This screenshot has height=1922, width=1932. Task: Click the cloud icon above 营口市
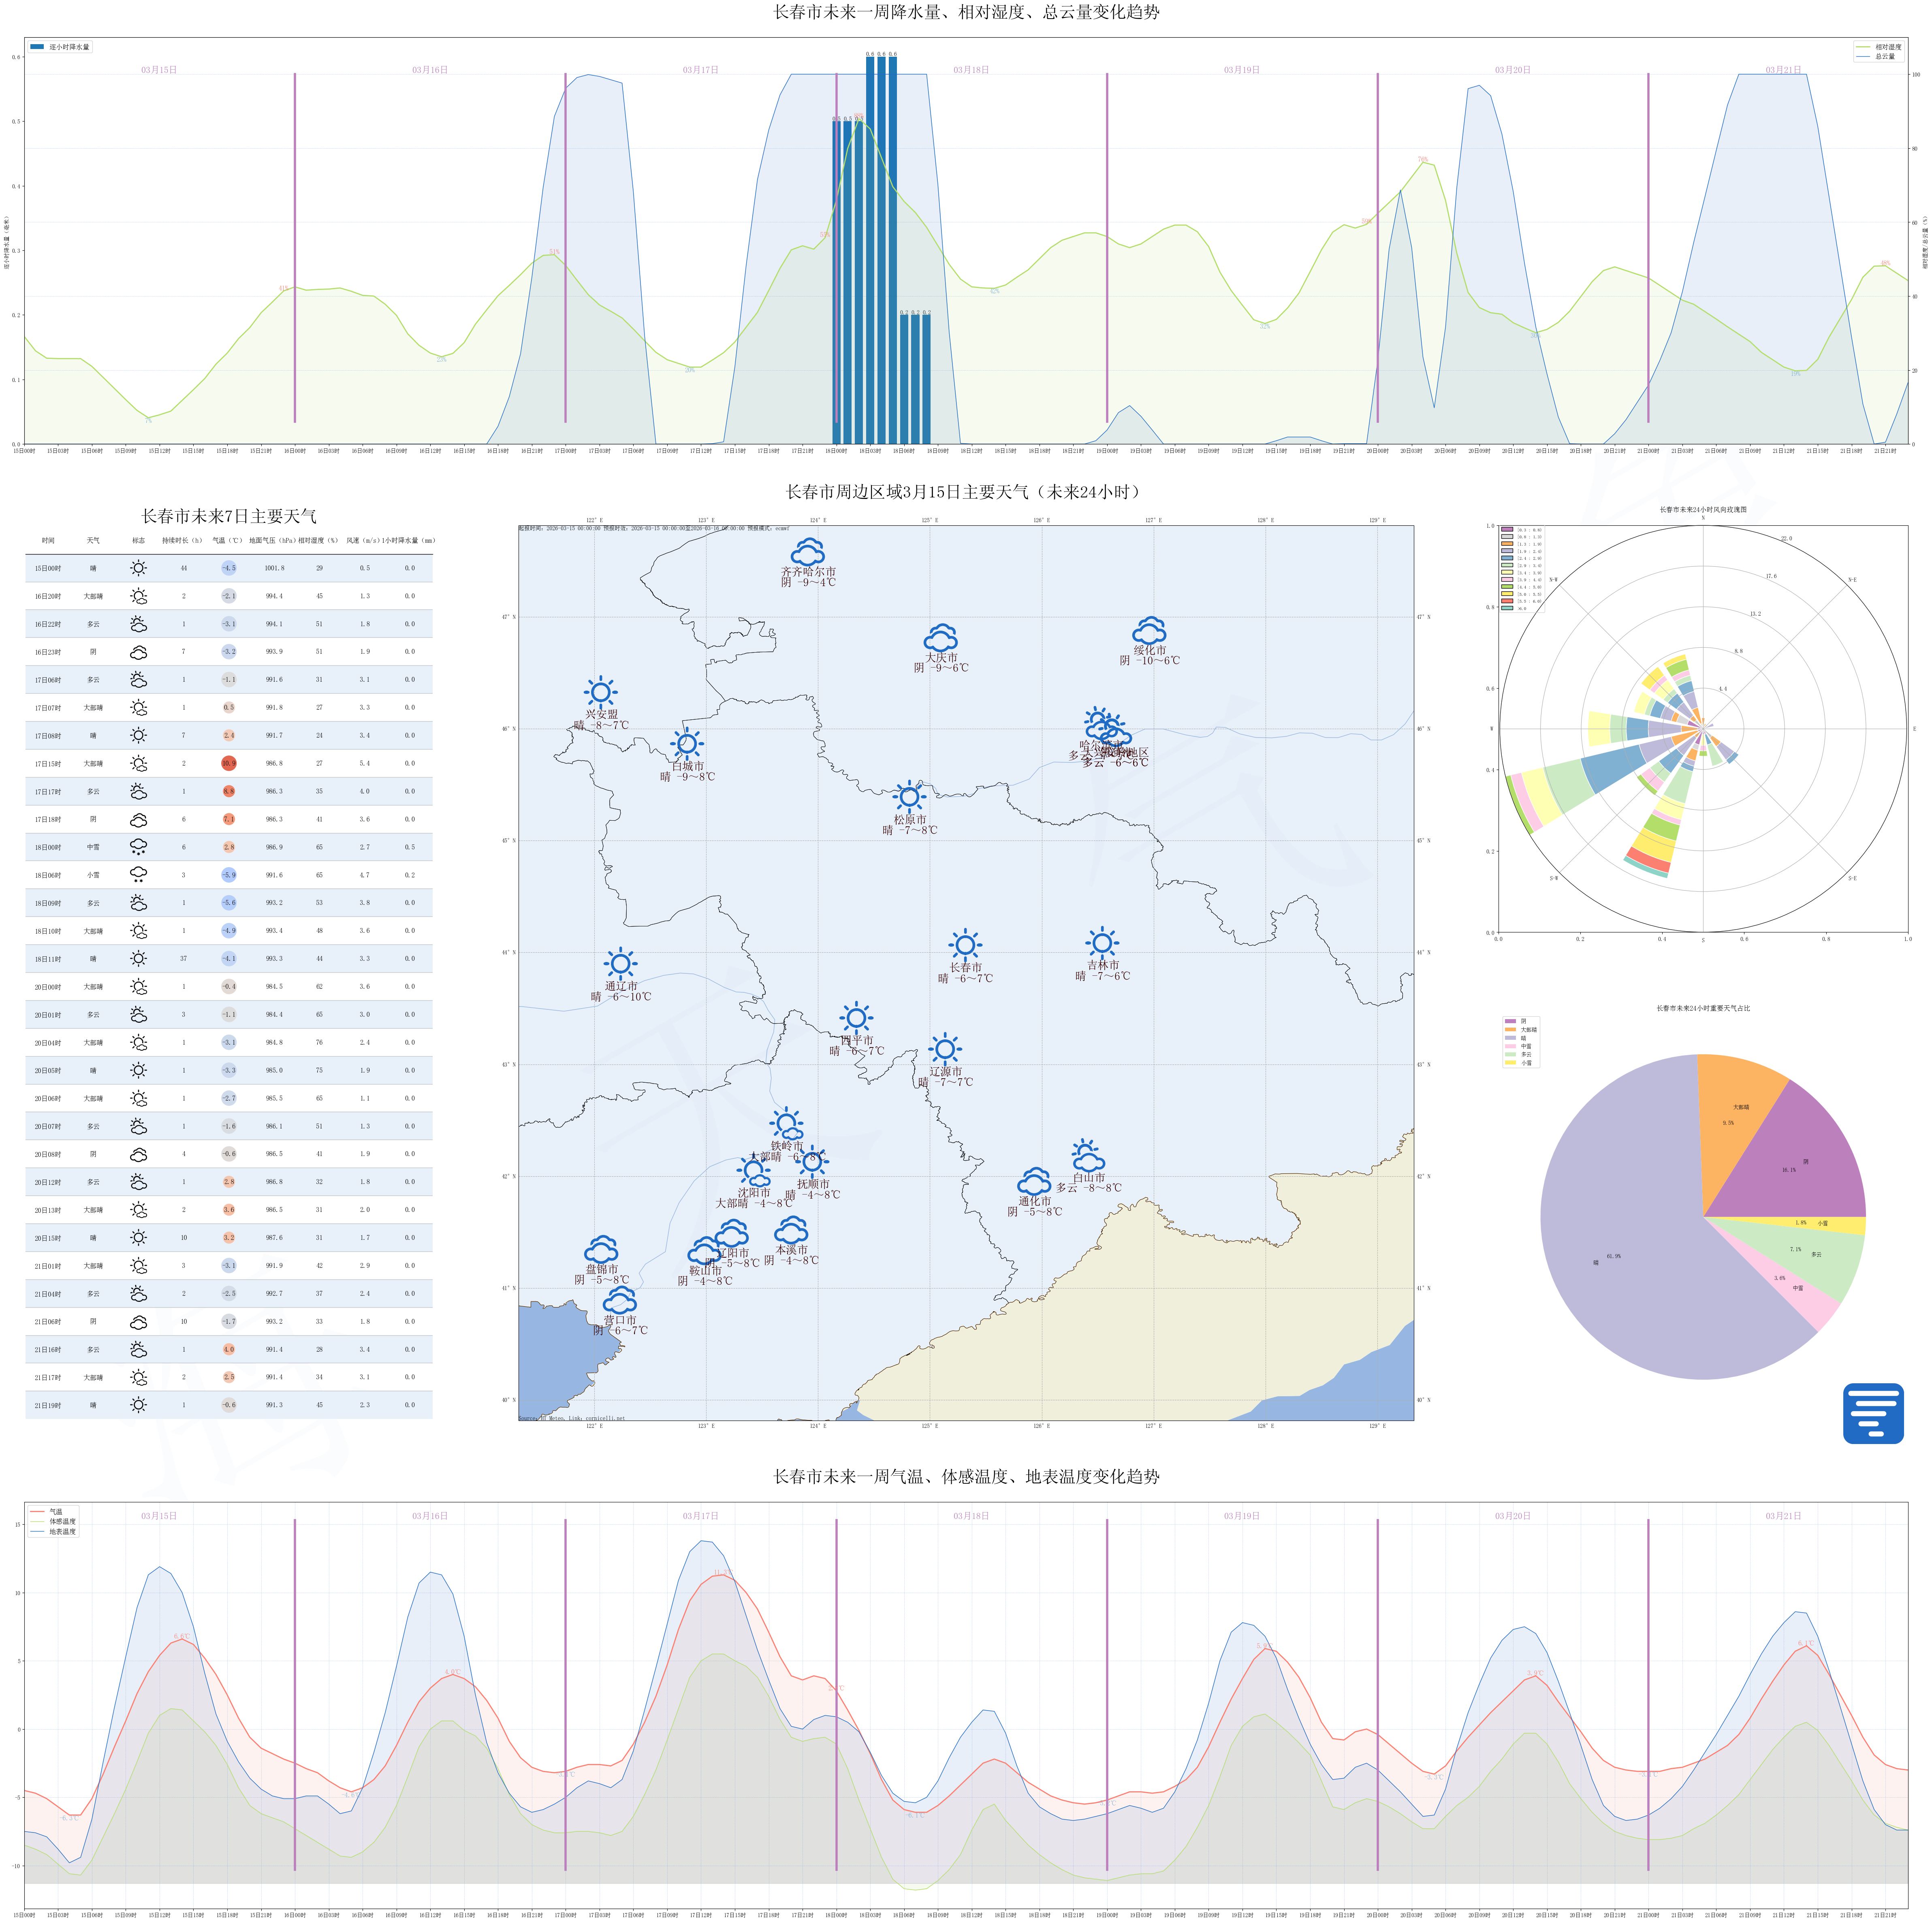pos(620,1300)
